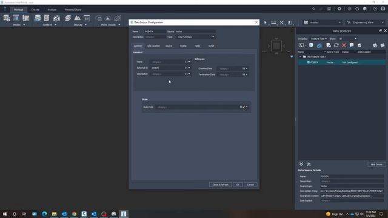Click the Hide Details button
388x218 pixels.
coord(376,164)
